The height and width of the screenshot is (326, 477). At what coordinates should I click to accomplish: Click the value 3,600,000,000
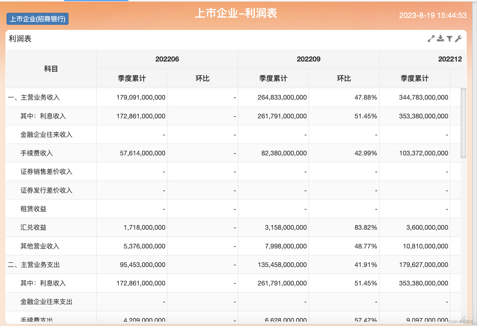[x=427, y=227]
